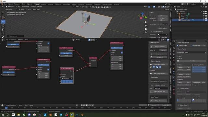Open Telegram from the Windows taskbar
This screenshot has width=208, height=117.
[61, 115]
